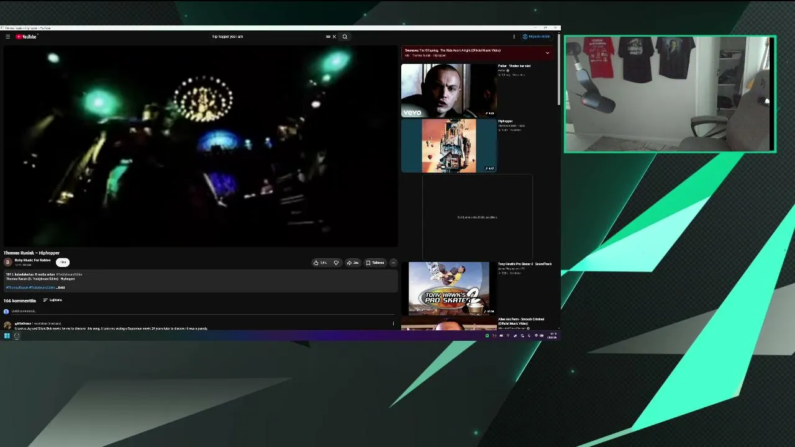The image size is (795, 447).
Task: Open the Hiphopper tower artwork thumbnail
Action: (x=448, y=145)
